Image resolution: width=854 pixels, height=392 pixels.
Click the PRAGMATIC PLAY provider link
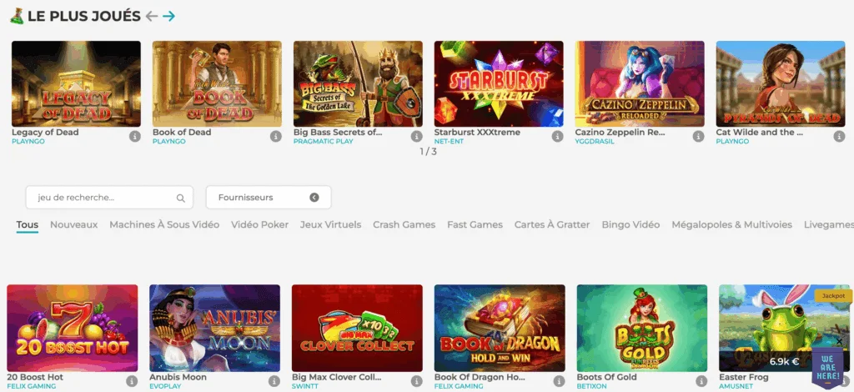coord(323,142)
